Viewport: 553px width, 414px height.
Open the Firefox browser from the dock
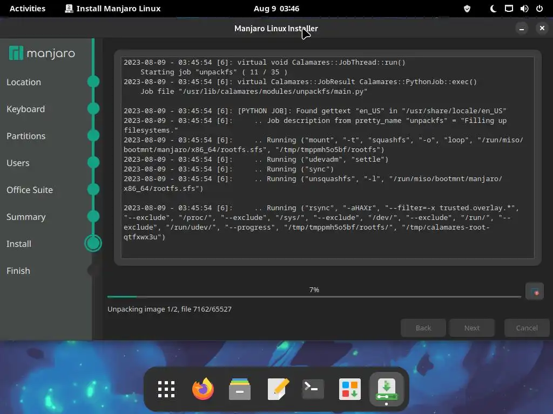203,389
